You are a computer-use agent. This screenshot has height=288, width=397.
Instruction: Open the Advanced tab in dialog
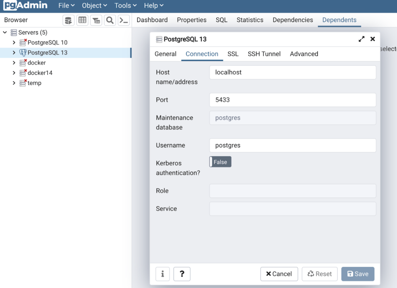[304, 54]
